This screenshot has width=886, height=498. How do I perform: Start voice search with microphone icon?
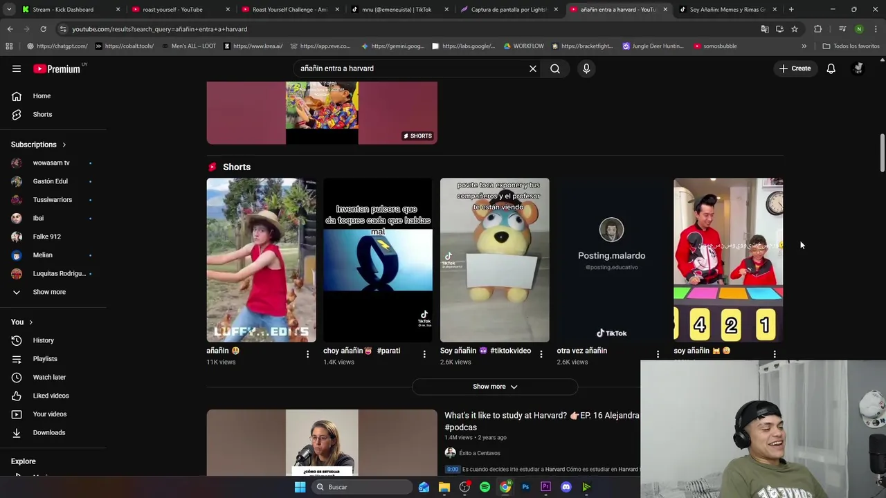586,68
